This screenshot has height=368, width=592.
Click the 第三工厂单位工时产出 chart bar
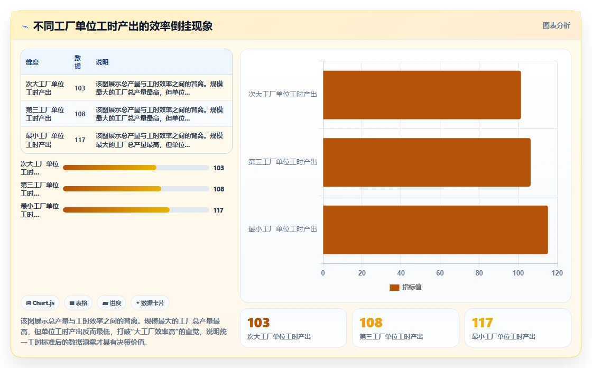(x=427, y=162)
